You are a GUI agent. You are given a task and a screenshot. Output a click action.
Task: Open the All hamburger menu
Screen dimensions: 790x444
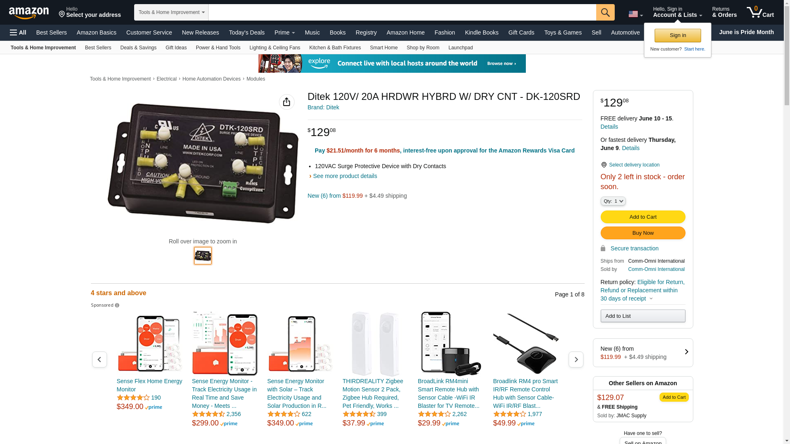18,32
